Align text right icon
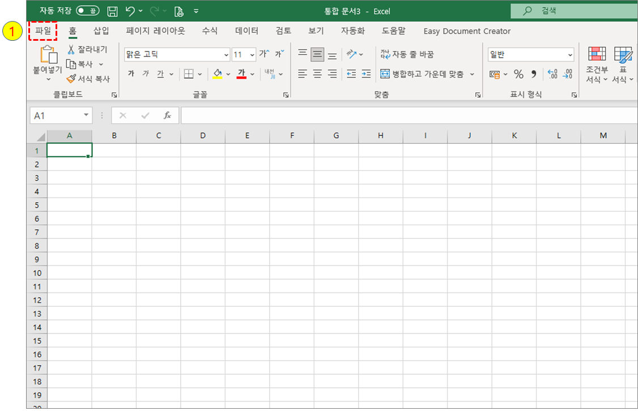Image resolution: width=638 pixels, height=411 pixels. (333, 74)
